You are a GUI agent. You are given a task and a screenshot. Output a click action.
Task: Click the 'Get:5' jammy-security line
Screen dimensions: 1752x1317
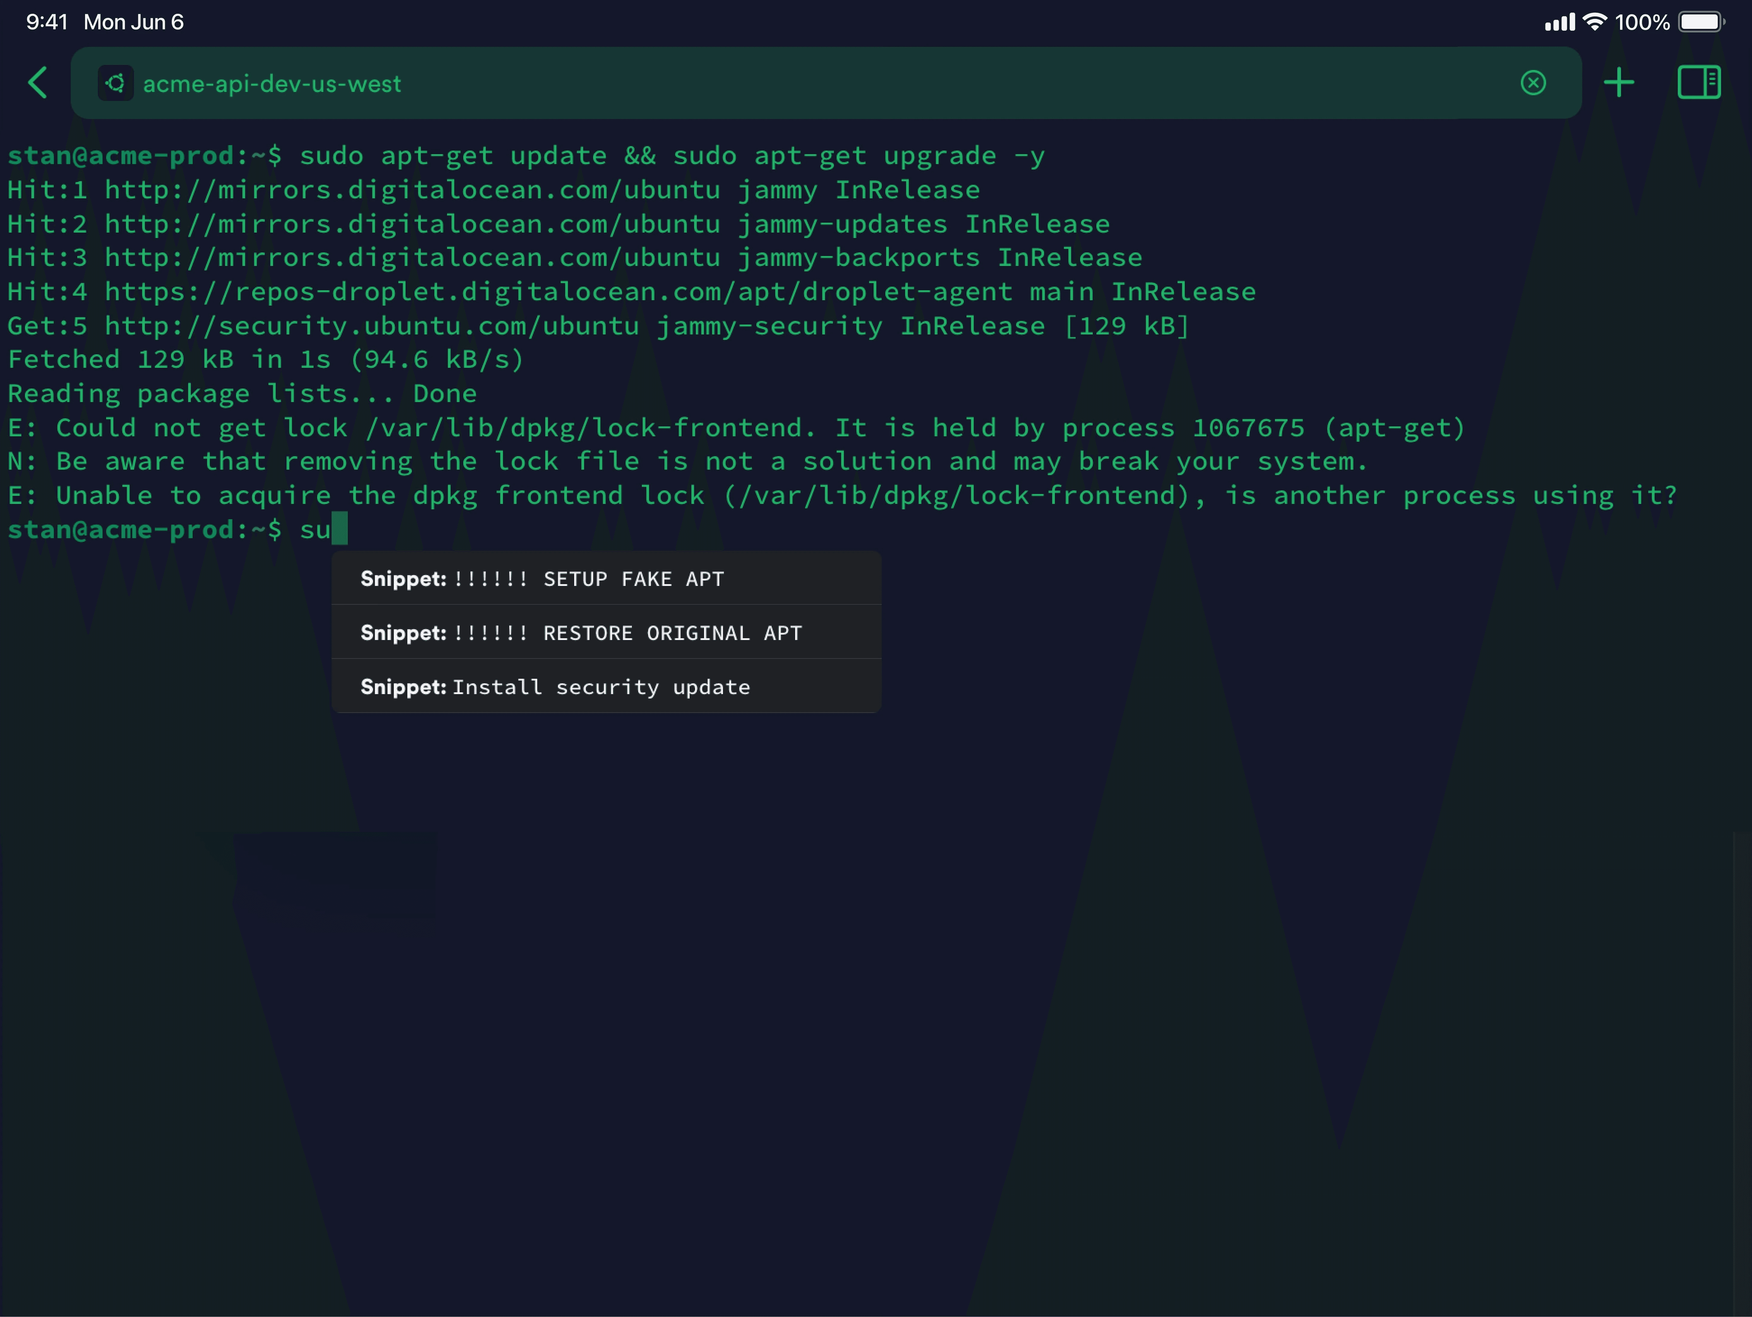pyautogui.click(x=599, y=325)
